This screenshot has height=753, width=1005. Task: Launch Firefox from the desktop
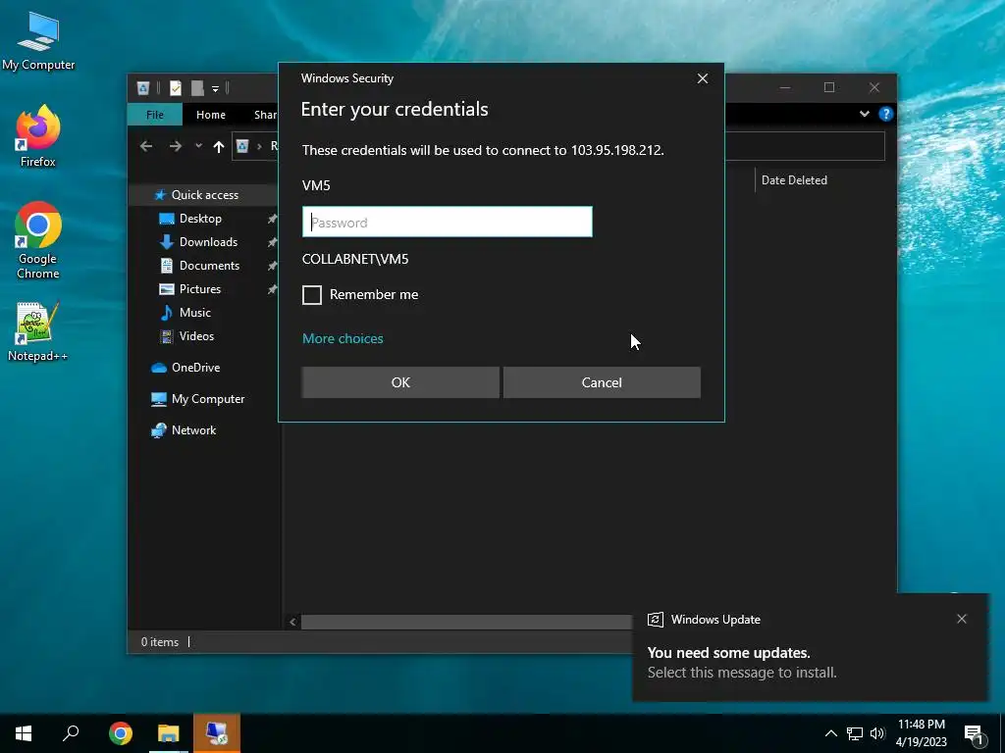38,136
